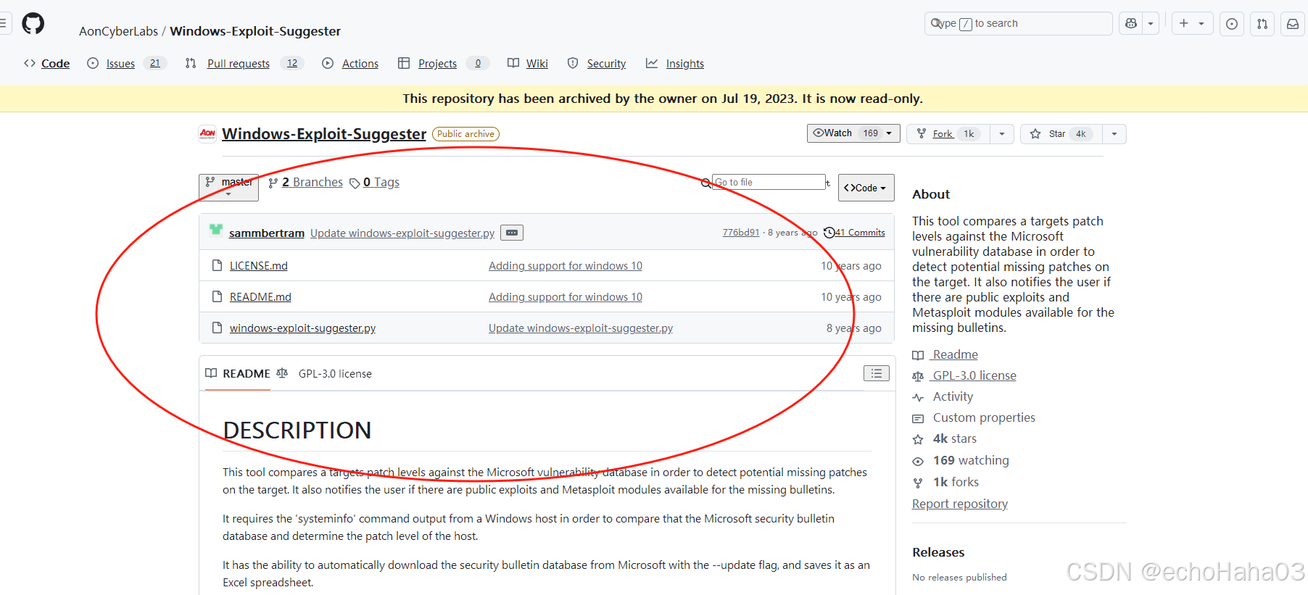The image size is (1308, 595).
Task: Open the hamburger navigation menu
Action: pyautogui.click(x=3, y=23)
